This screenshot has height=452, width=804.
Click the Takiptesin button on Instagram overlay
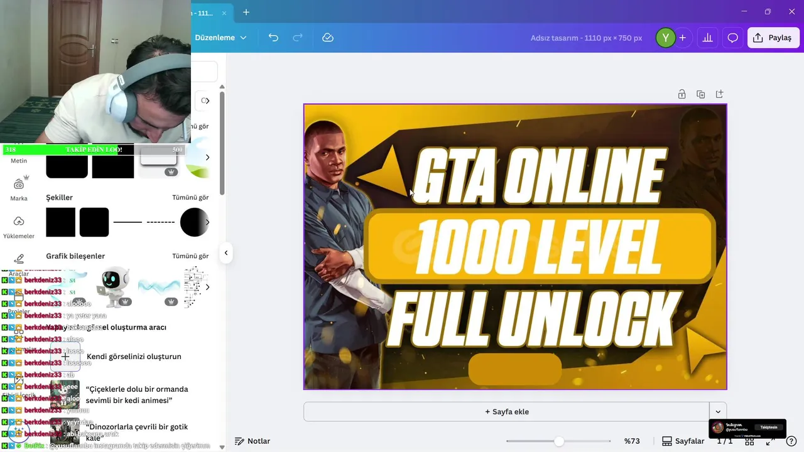coord(768,428)
